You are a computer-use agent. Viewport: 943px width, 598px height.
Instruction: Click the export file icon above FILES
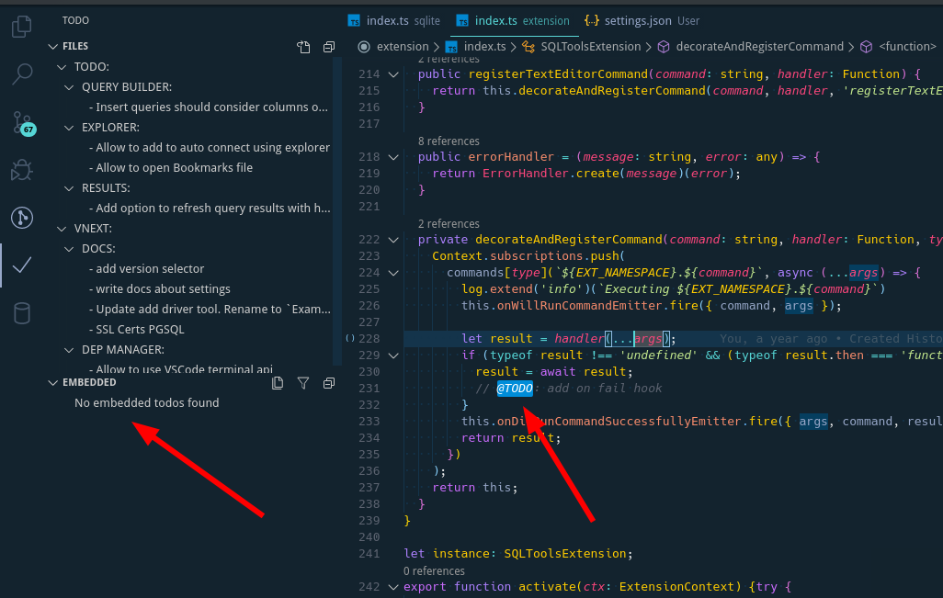303,46
